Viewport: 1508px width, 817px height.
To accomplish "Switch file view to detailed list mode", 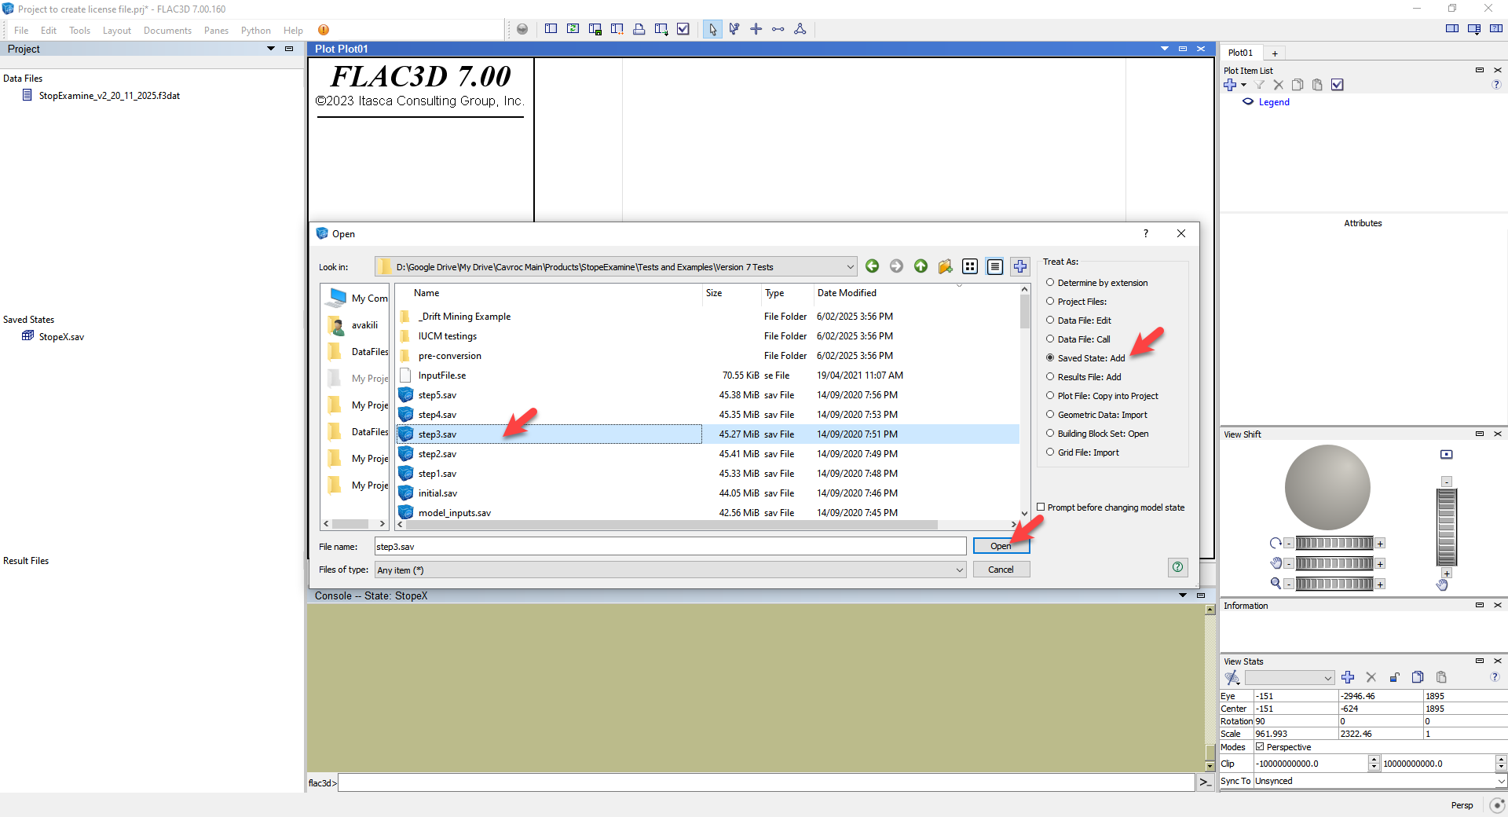I will click(x=995, y=266).
